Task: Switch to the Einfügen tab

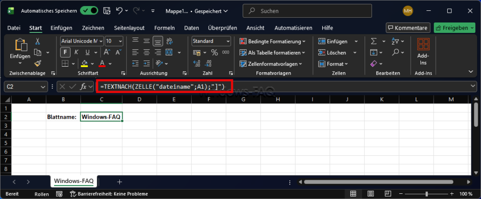Action: (62, 28)
